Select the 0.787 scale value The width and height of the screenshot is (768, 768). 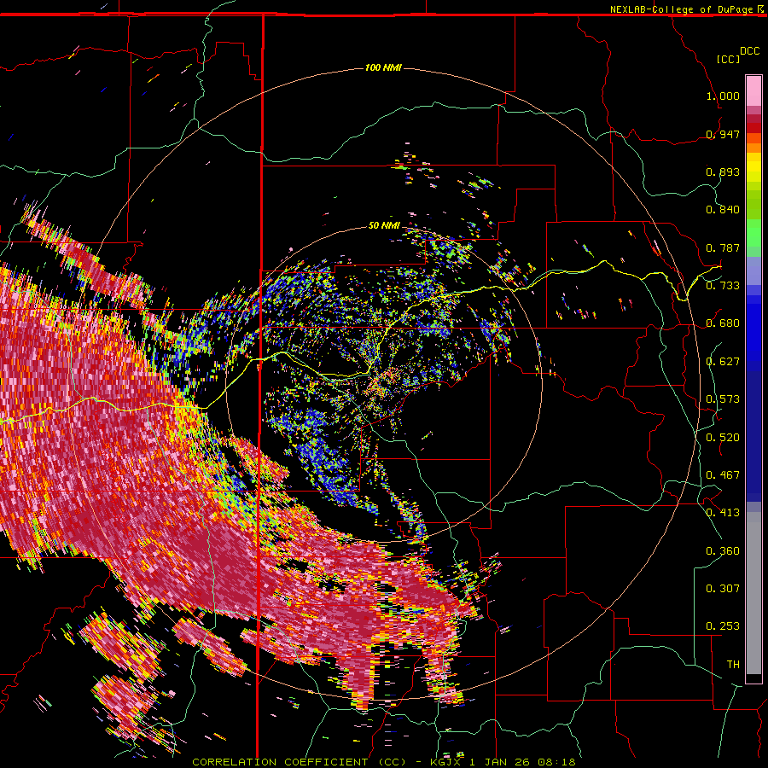point(723,247)
